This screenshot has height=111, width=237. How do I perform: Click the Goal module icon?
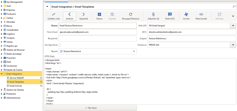(x=5, y=6)
